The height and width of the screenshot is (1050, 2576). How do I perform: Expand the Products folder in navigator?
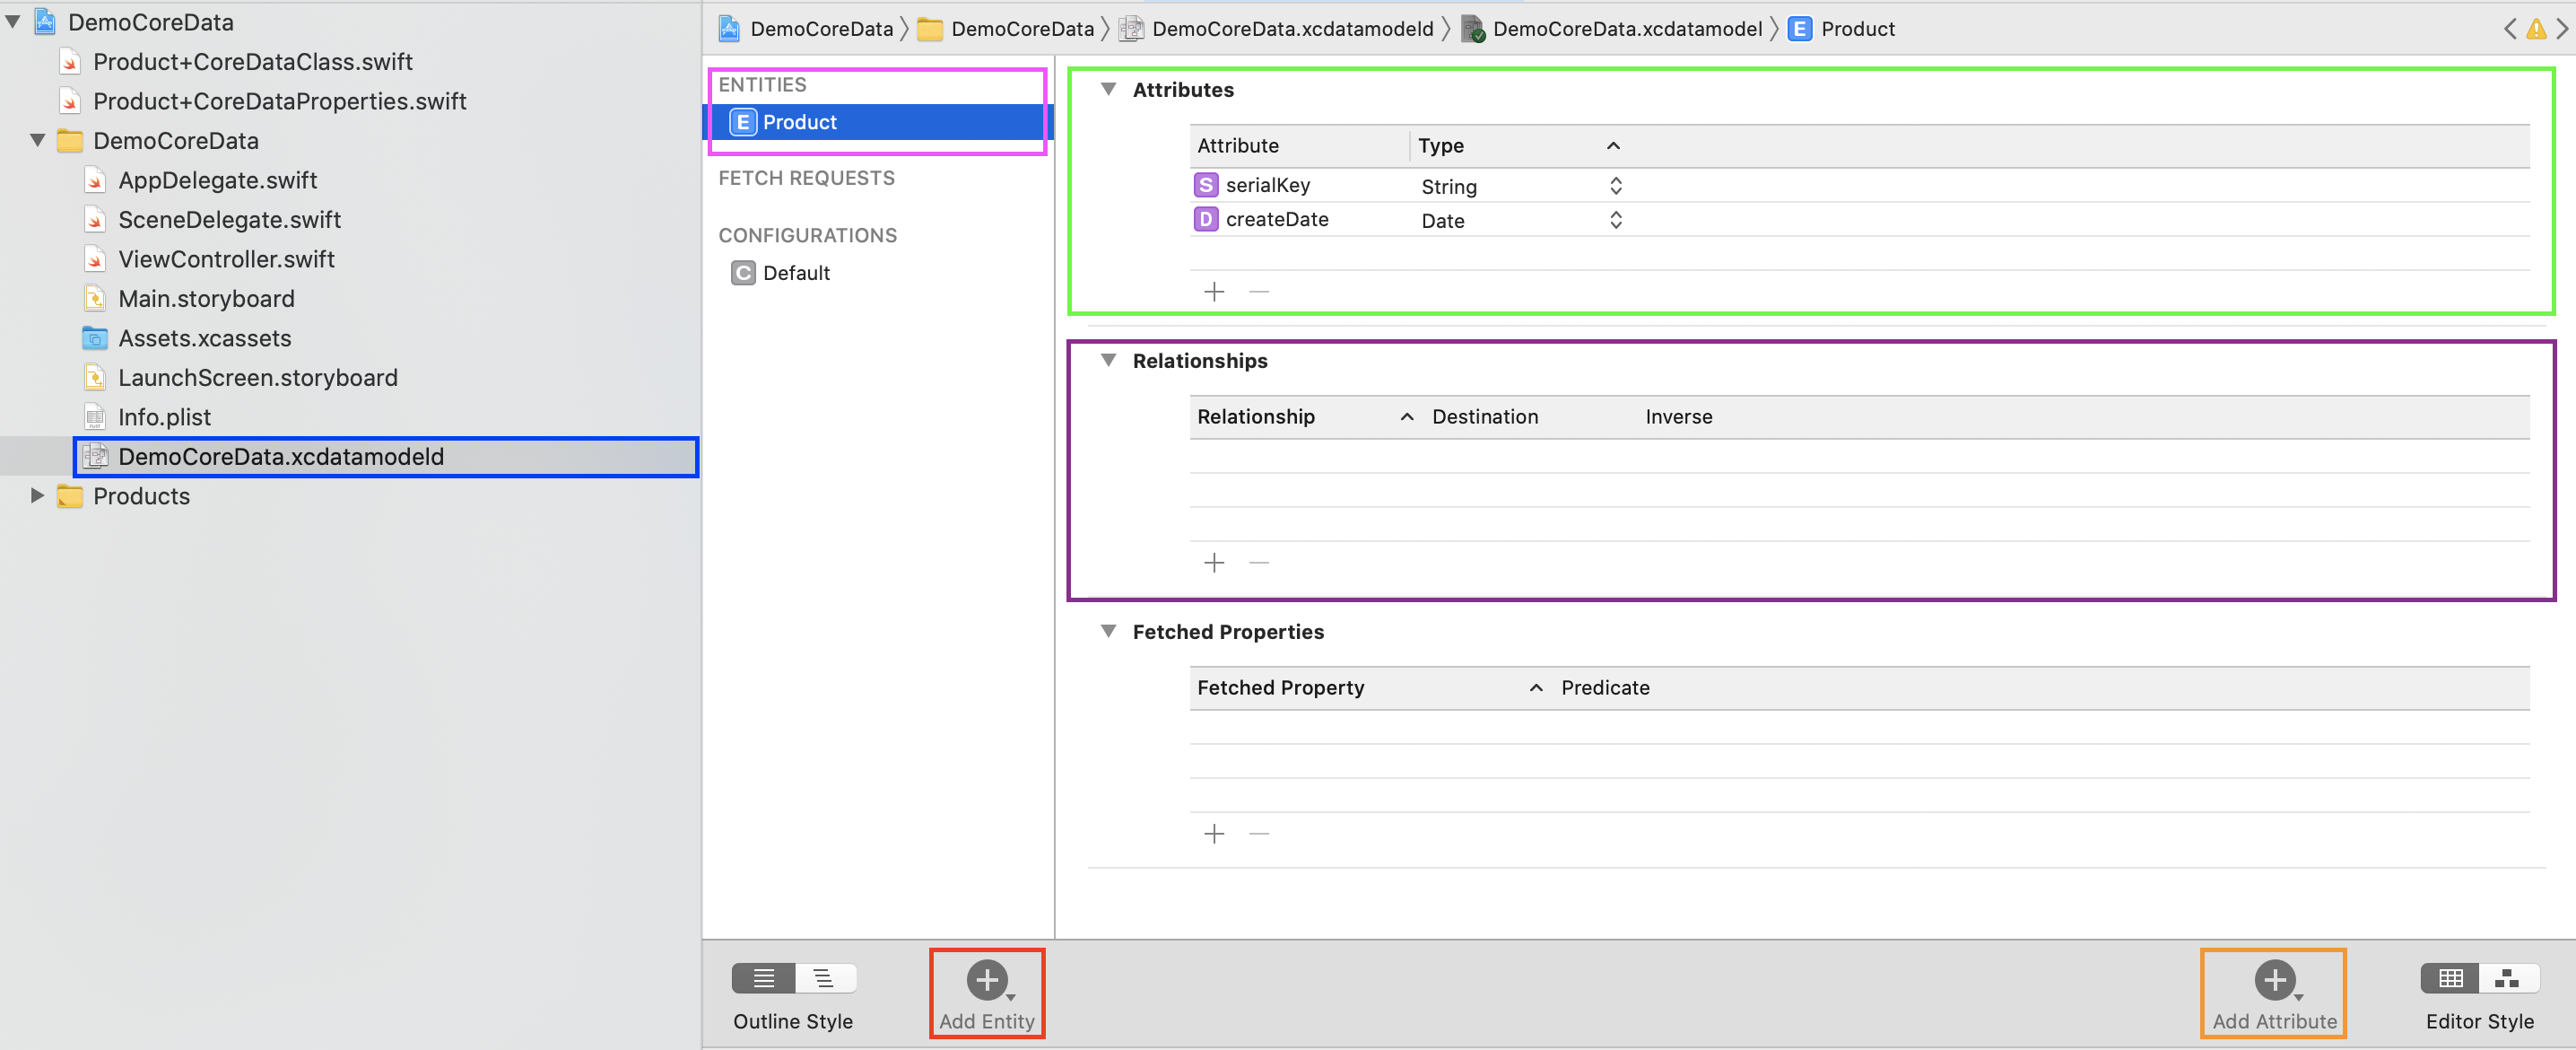37,495
